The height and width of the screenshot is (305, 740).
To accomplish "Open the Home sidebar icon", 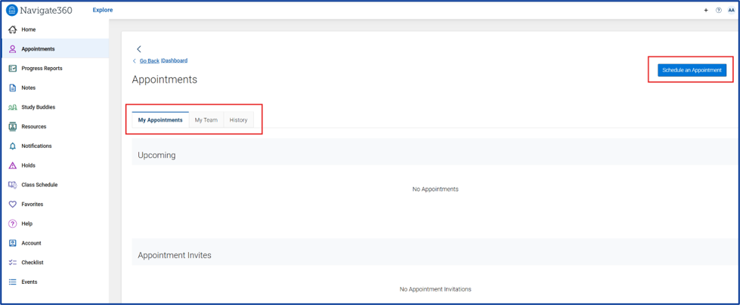I will (13, 29).
